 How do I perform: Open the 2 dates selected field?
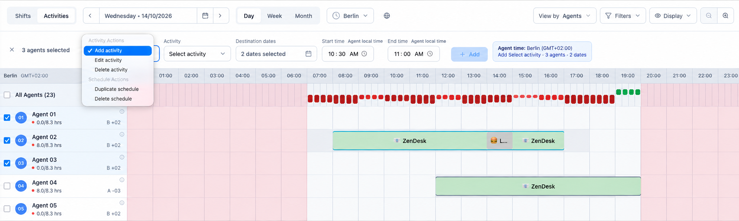[276, 54]
